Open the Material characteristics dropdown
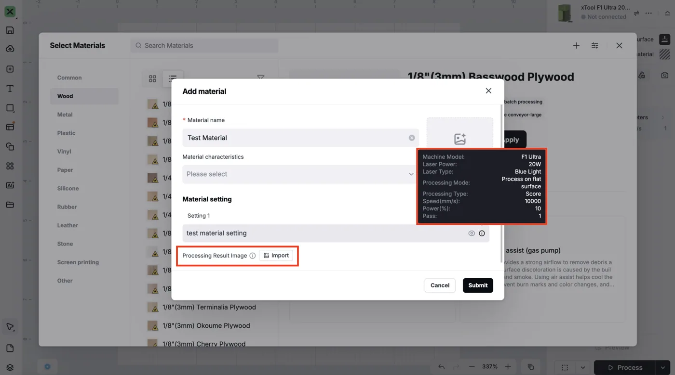The height and width of the screenshot is (375, 675). click(299, 174)
